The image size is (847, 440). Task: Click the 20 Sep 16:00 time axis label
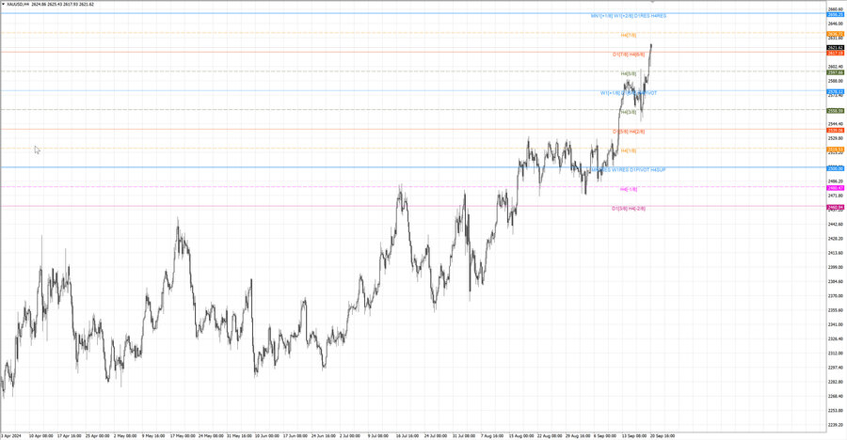(663, 435)
